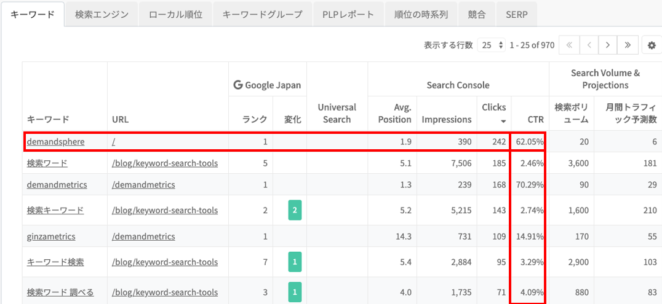Open the root URL link for demandsphere
This screenshot has width=662, height=304.
(114, 142)
